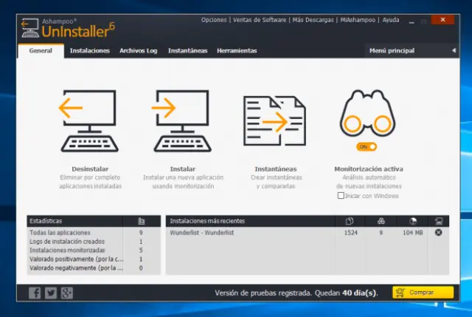The width and height of the screenshot is (472, 317).
Task: Remove the Wunderlist entry with the X icon
Action: click(x=438, y=233)
